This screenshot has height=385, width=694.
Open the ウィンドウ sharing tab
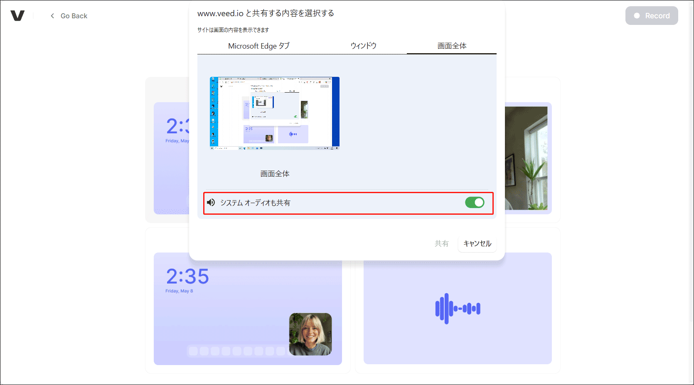point(363,46)
